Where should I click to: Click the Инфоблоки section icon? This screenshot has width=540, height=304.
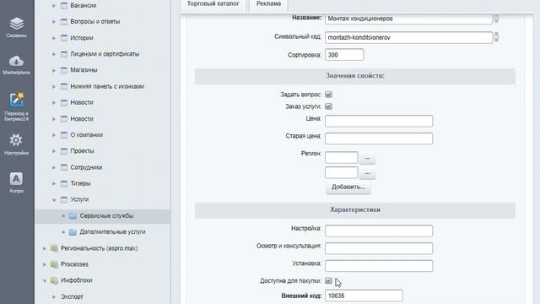click(x=54, y=280)
